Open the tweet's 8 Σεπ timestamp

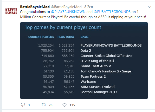point(89,7)
